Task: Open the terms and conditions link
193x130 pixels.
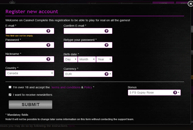Action: click(x=66, y=87)
